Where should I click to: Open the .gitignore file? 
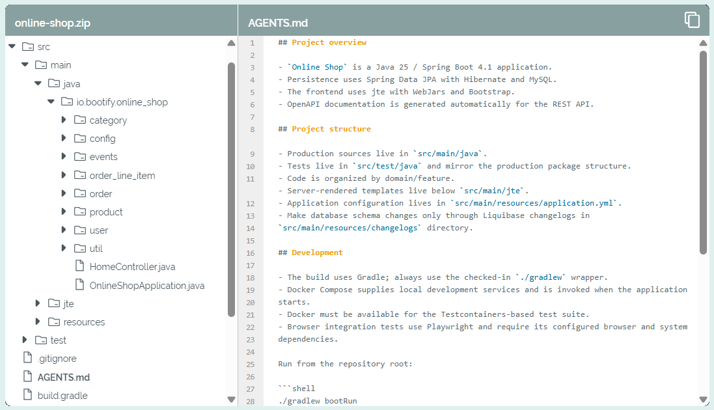point(57,359)
